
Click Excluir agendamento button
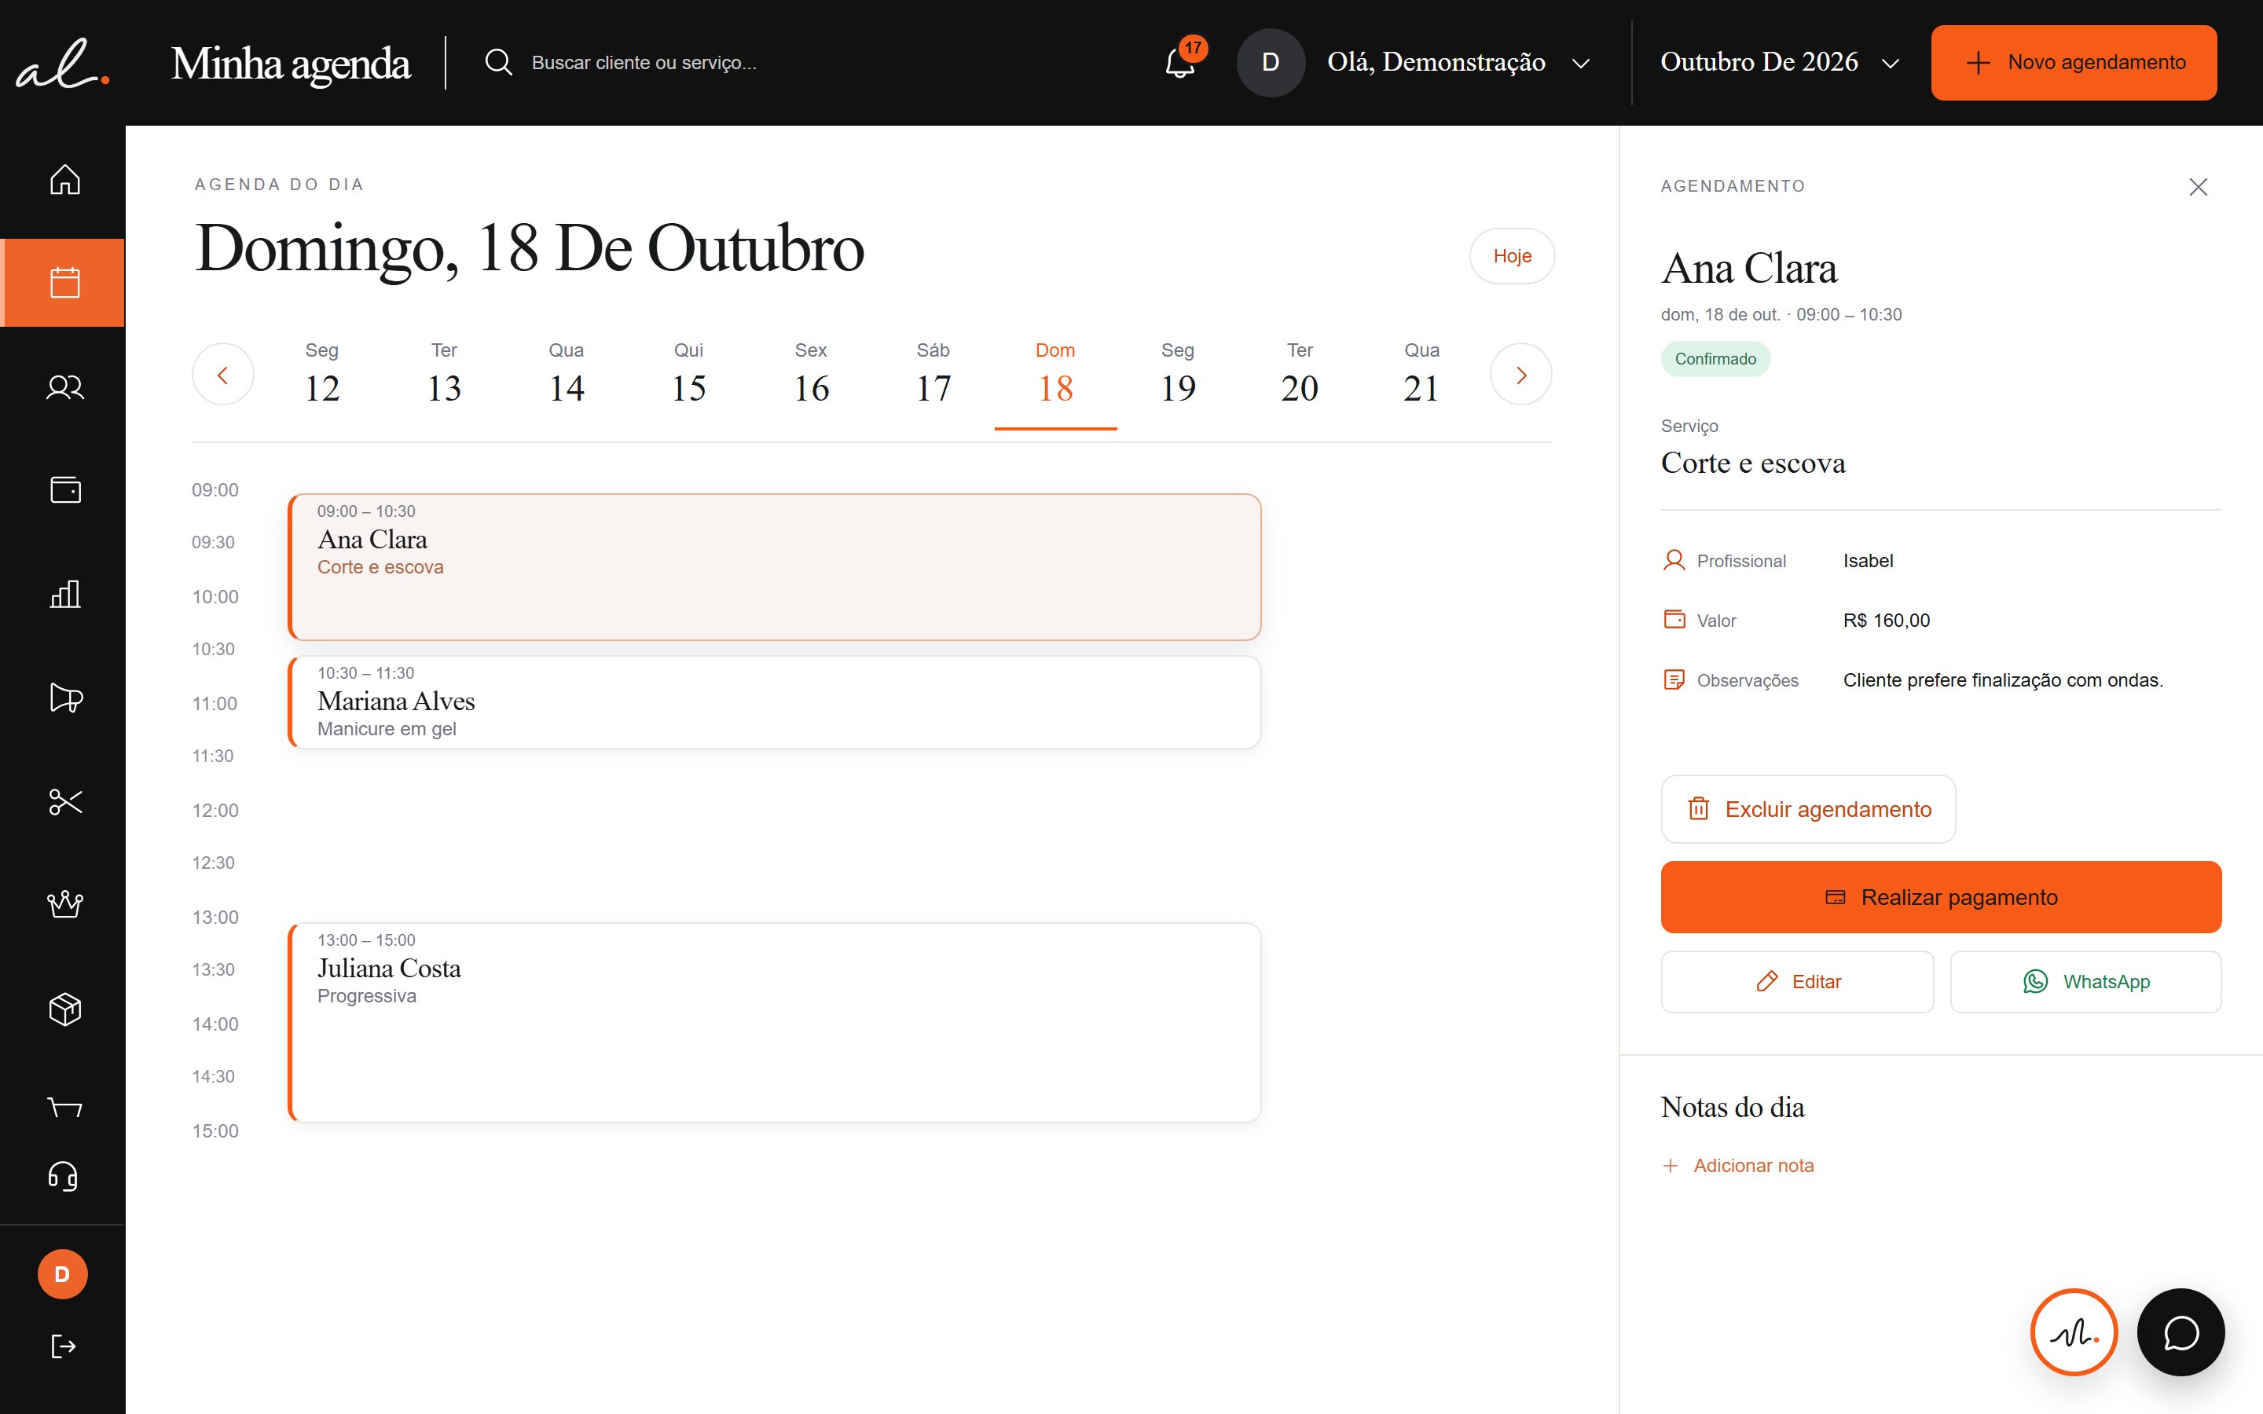pos(1807,809)
